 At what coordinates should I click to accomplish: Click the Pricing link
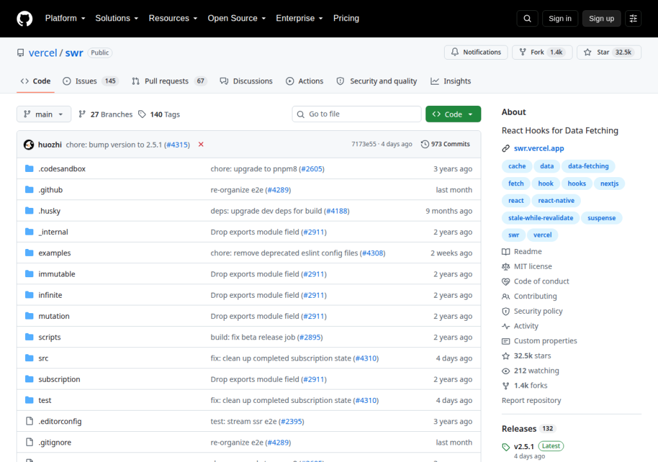pos(346,19)
